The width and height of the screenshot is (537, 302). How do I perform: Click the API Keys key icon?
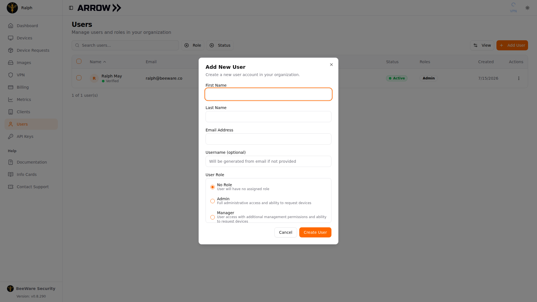(11, 136)
